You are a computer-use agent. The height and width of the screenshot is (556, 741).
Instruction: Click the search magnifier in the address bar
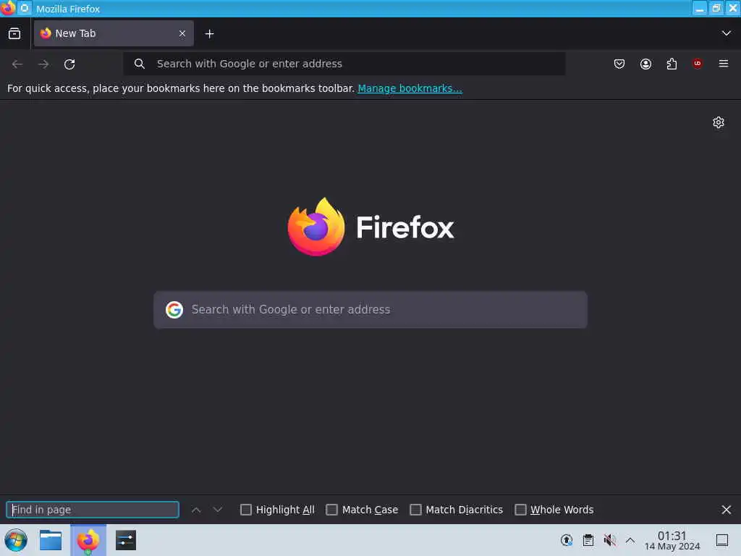tap(140, 64)
